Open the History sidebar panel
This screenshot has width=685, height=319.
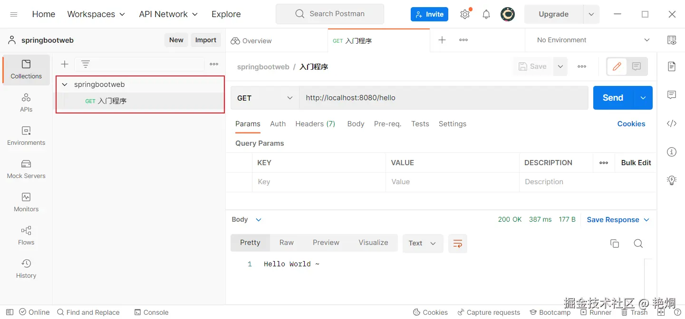(x=26, y=269)
